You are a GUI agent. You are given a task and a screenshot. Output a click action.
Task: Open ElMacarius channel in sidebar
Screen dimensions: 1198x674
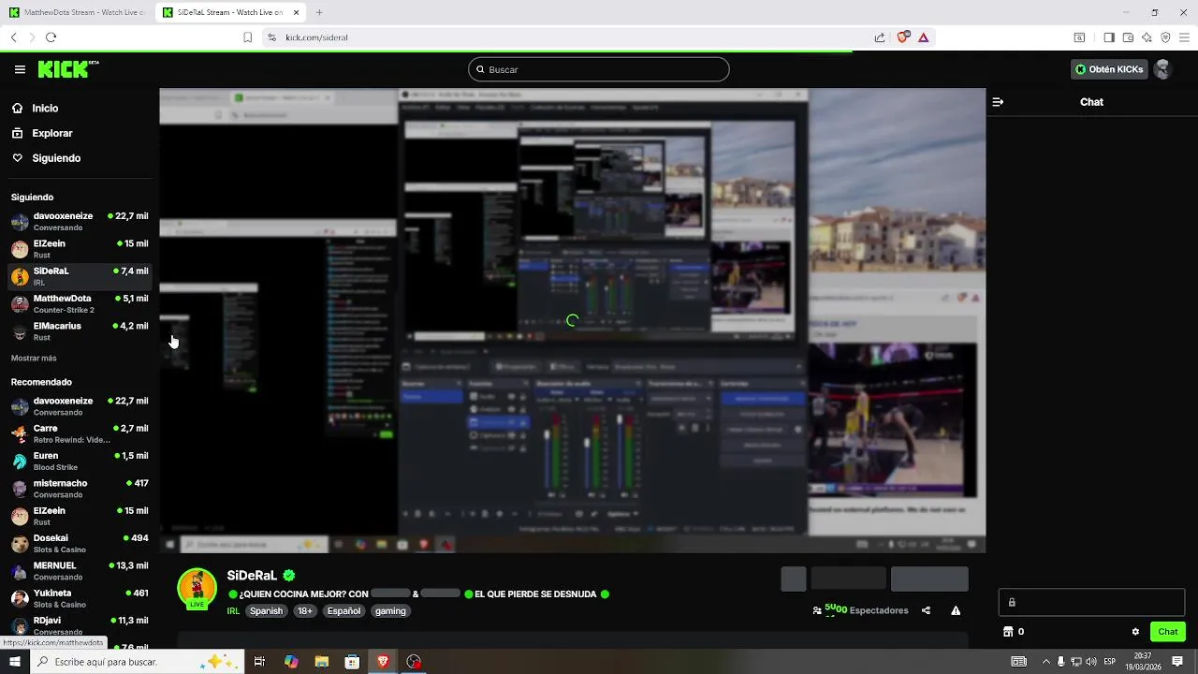[80, 331]
